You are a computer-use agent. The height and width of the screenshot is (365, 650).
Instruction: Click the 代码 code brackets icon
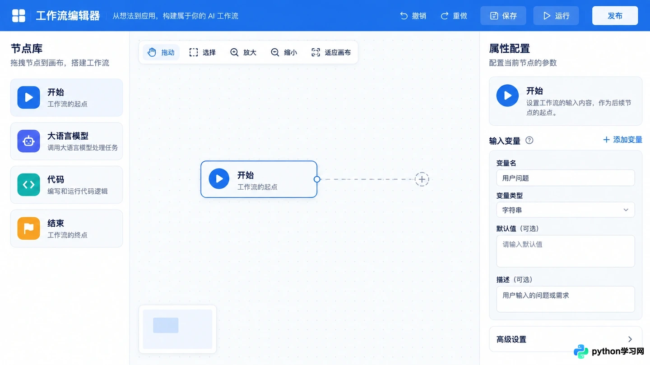tap(29, 185)
